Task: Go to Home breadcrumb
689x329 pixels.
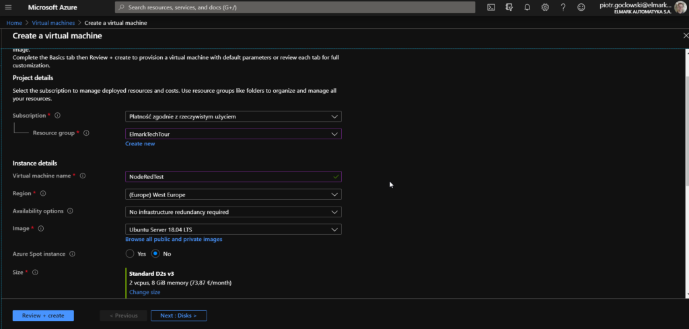Action: (x=14, y=23)
